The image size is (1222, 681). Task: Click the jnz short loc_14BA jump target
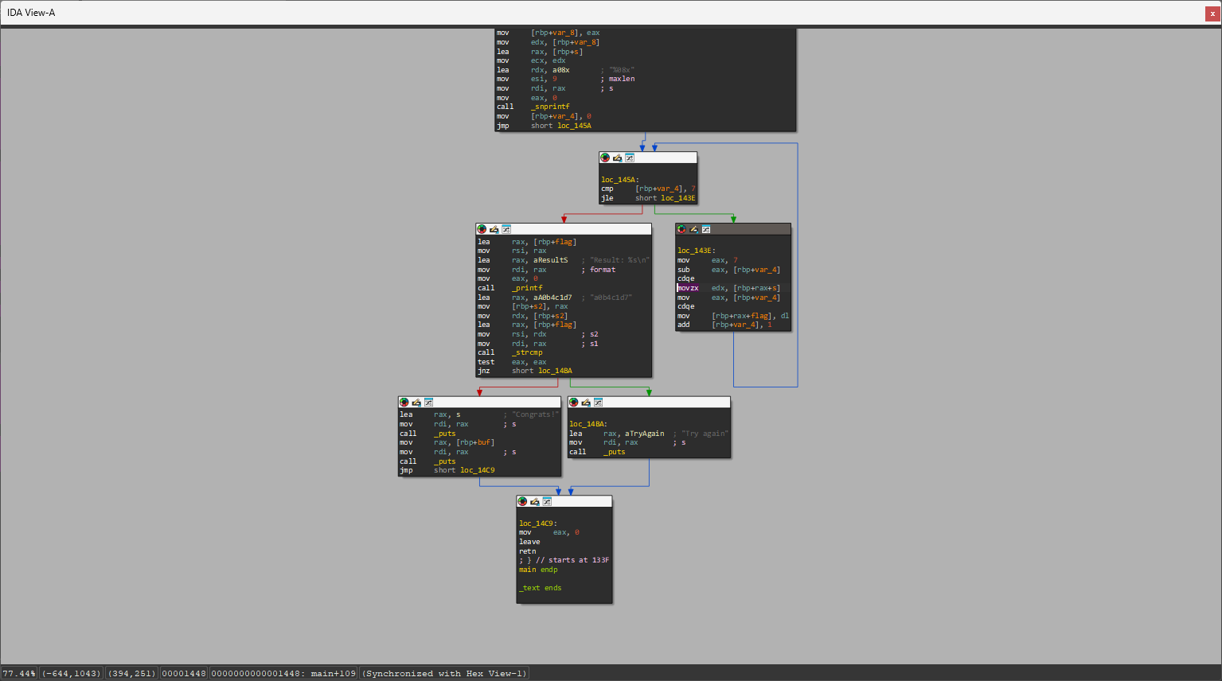point(555,371)
